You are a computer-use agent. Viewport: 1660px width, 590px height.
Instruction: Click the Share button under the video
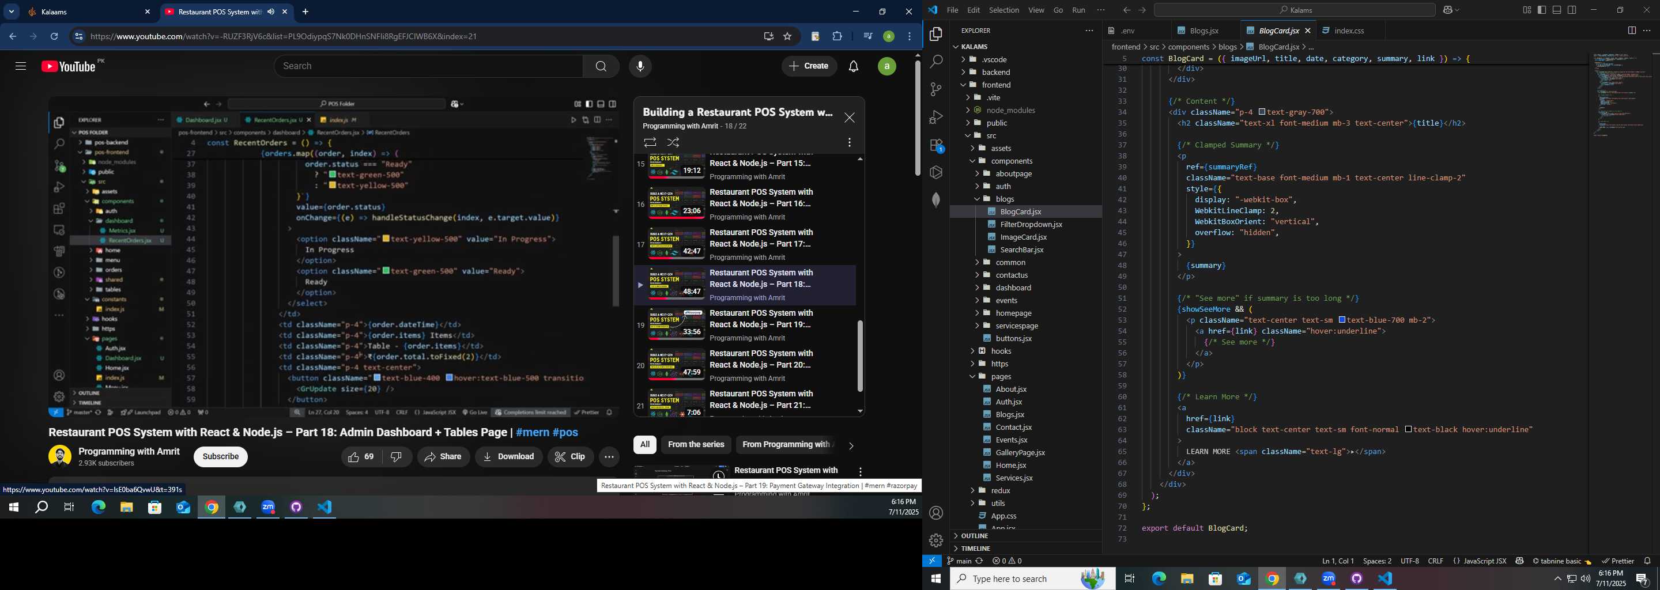443,457
